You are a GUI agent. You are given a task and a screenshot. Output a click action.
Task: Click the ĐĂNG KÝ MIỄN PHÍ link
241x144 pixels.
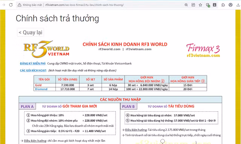33,63
